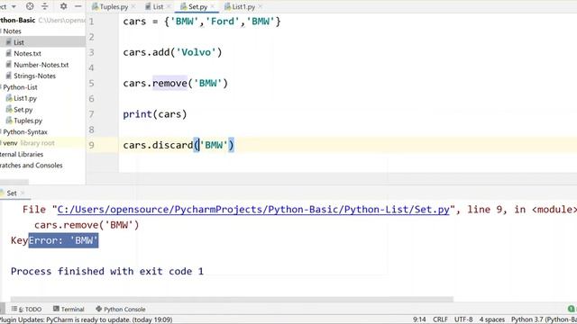The image size is (577, 324).
Task: Open Tuples.py in project tree
Action: (28, 121)
